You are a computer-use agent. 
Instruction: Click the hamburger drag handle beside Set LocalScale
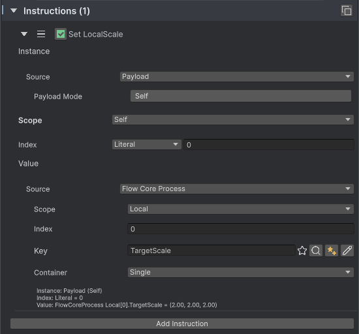pos(41,34)
